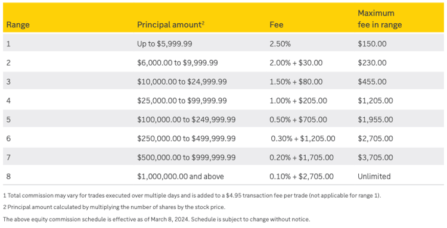The width and height of the screenshot is (447, 228).
Task: Select the $1,955.00 maximum fee cell
Action: (375, 120)
